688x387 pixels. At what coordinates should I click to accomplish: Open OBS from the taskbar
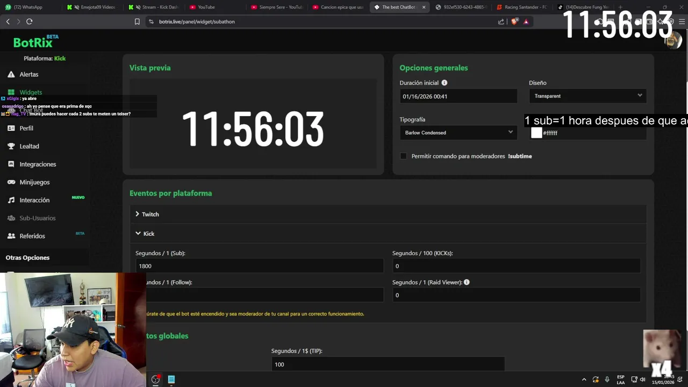pos(155,379)
